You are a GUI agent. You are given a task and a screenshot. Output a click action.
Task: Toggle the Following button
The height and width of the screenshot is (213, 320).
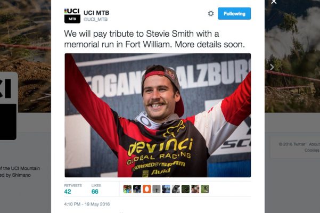tap(234, 14)
